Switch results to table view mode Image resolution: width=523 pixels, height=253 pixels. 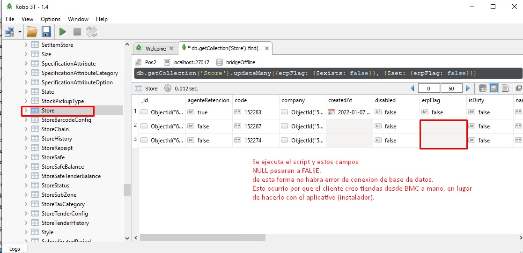point(494,88)
